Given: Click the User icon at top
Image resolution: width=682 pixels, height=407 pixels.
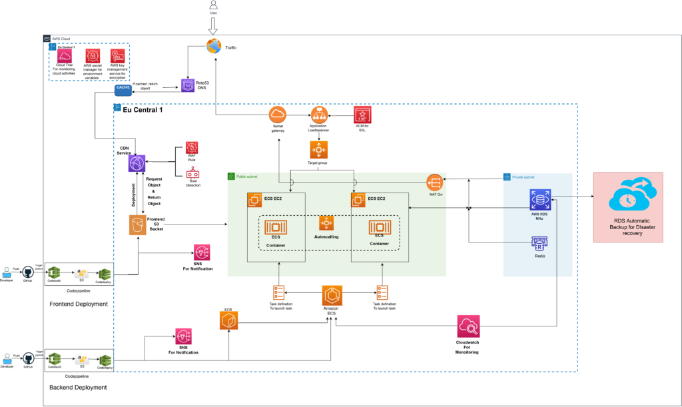Looking at the screenshot, I should (x=213, y=7).
